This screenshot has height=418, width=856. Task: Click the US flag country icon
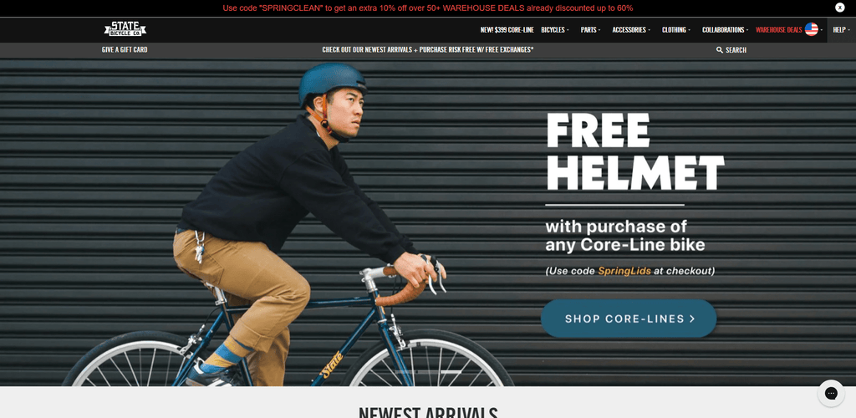[x=811, y=29]
